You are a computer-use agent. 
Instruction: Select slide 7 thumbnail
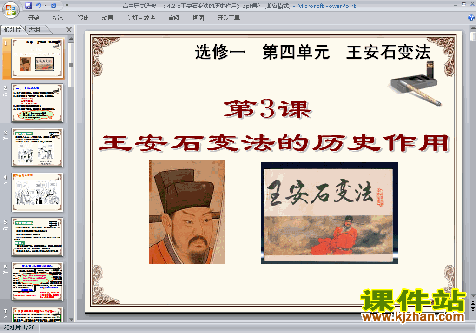(x=37, y=314)
